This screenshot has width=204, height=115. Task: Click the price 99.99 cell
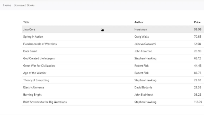pos(198,29)
